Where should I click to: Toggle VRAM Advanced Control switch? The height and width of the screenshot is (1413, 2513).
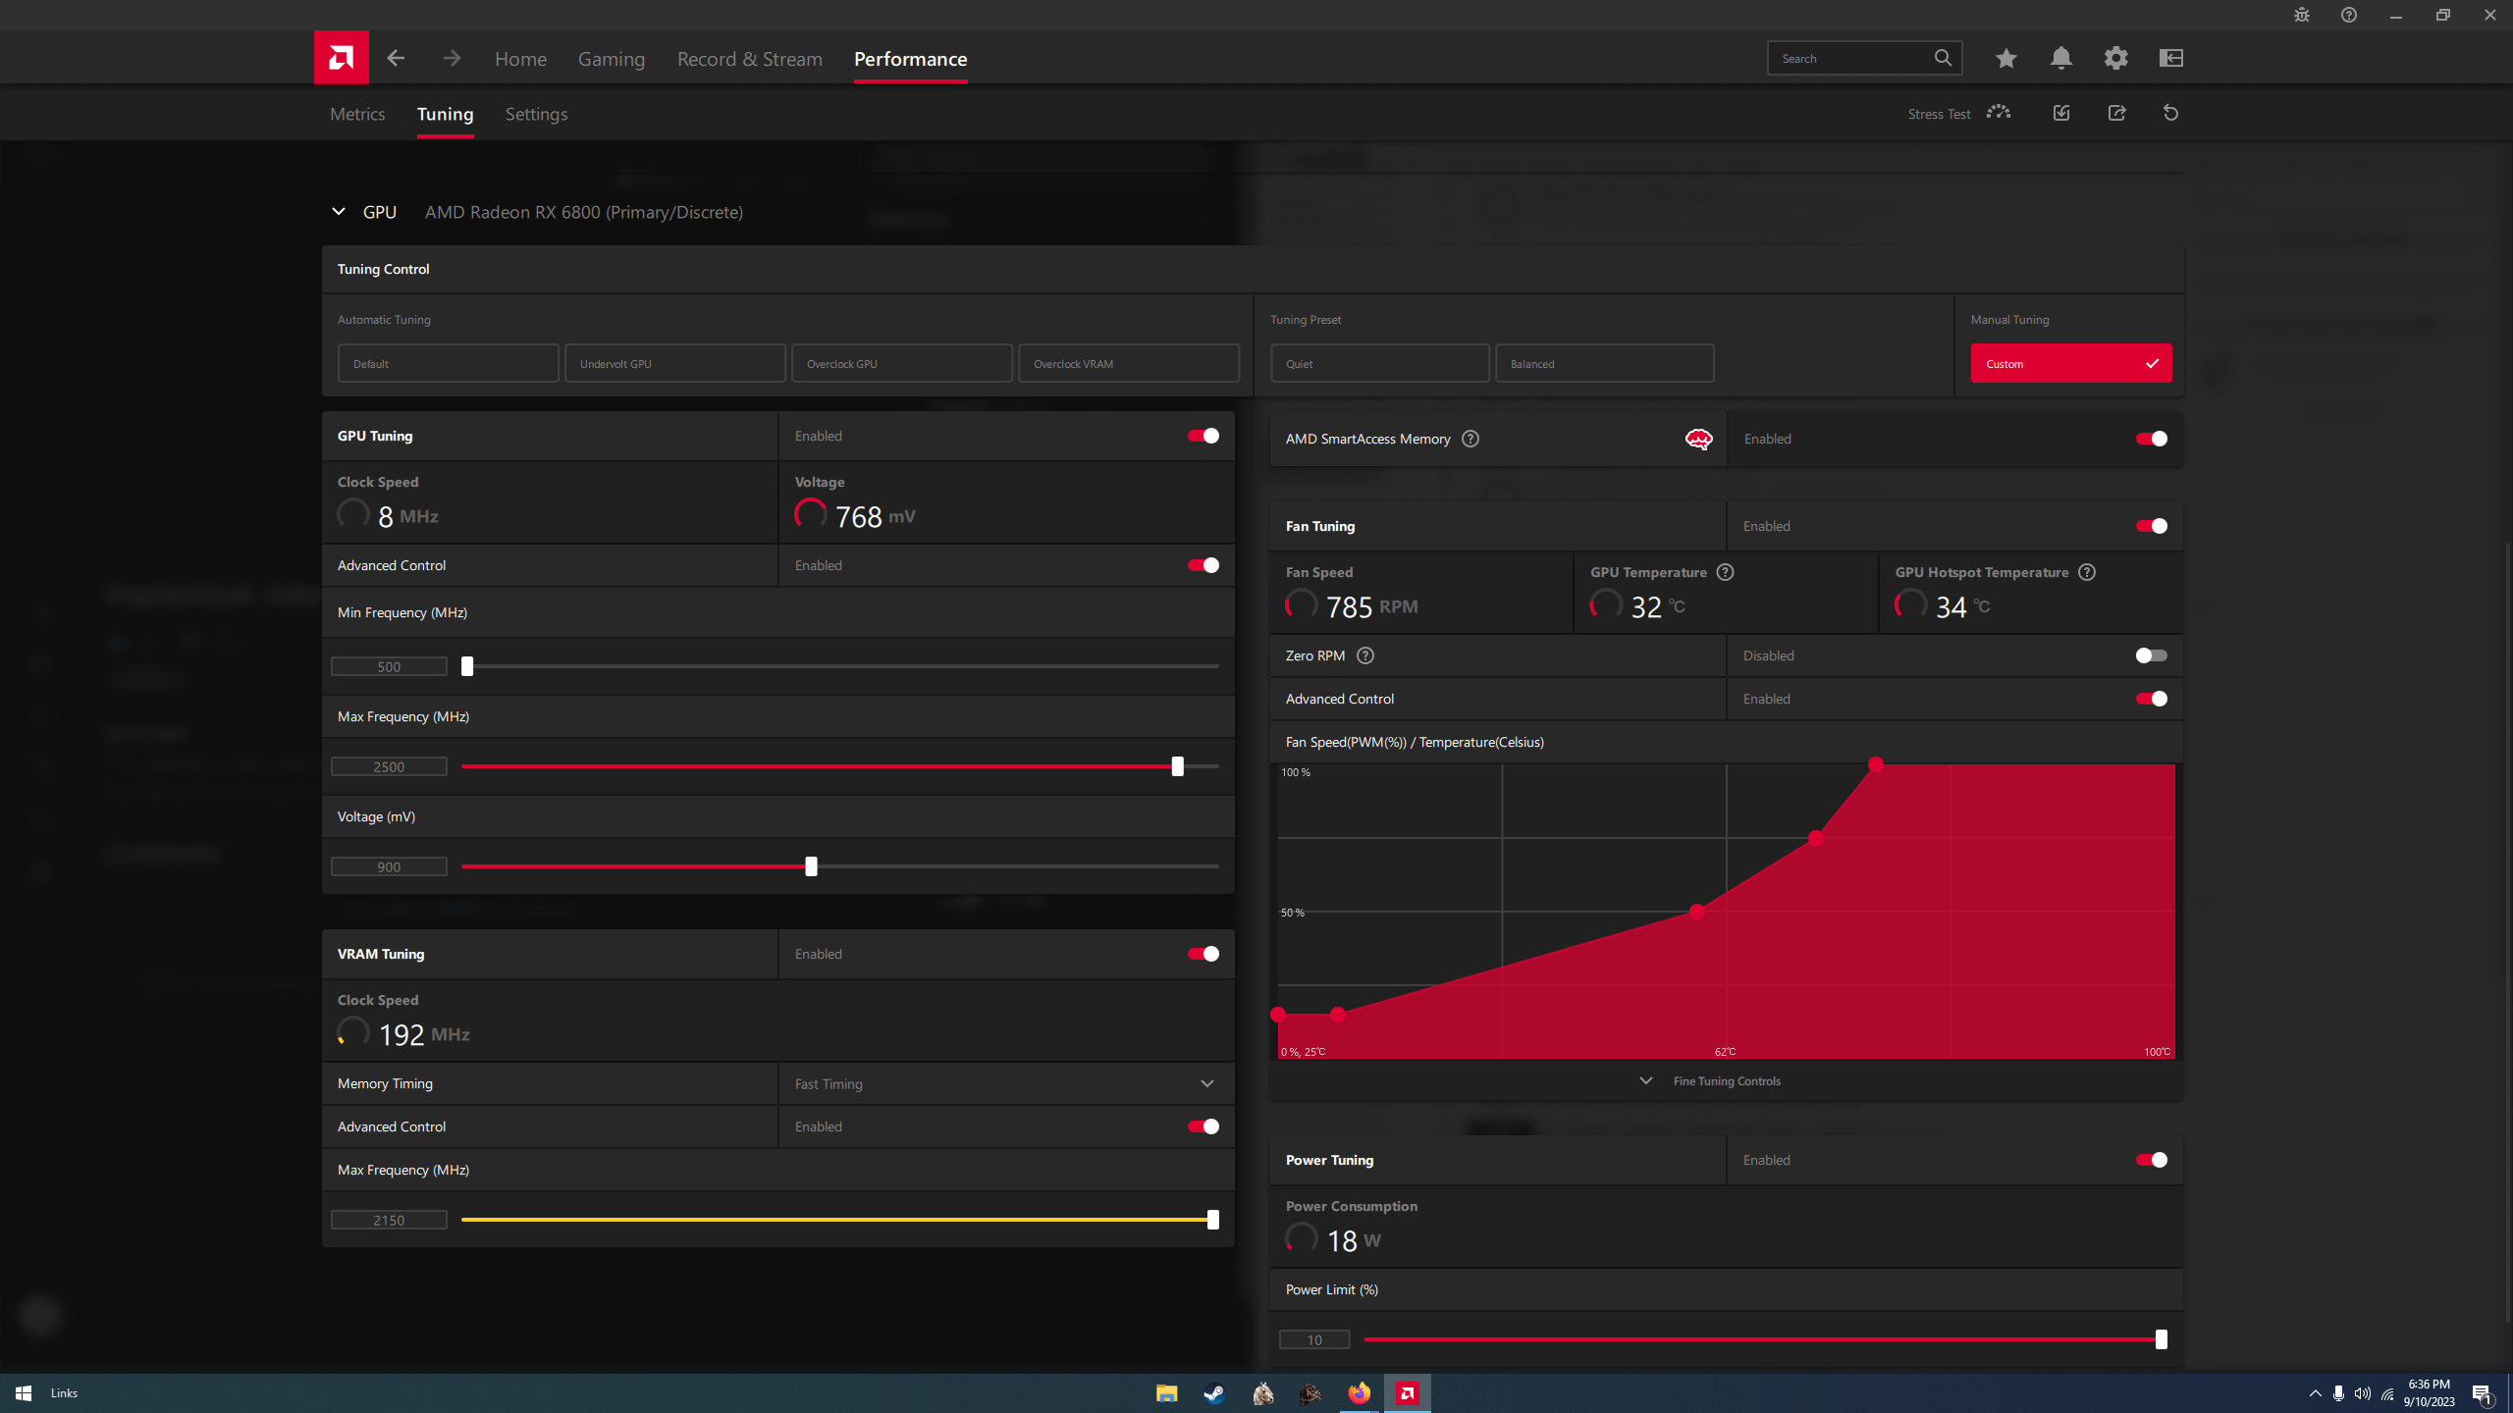coord(1203,1126)
